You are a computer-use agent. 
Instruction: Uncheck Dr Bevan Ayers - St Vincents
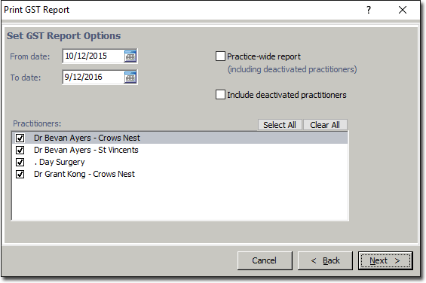coord(20,150)
